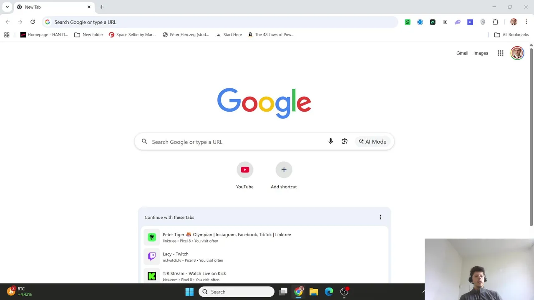Select the New Tab tab
This screenshot has width=534, height=300.
tap(53, 7)
